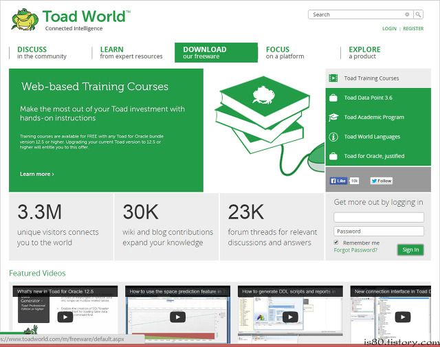Click the graduation cap icon for Academic Program
This screenshot has width=440, height=347.
(333, 117)
